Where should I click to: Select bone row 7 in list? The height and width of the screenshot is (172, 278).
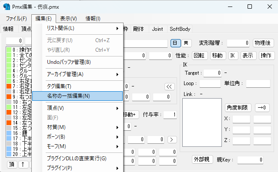(x=19, y=86)
